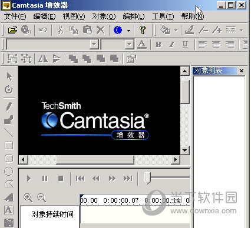Open the 编辑(E) menu

pos(44,16)
